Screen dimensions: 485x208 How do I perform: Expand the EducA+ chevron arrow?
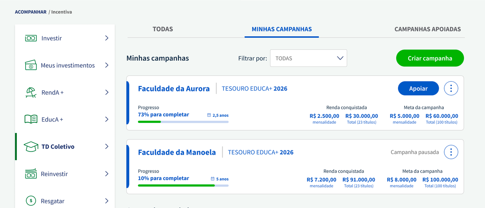pyautogui.click(x=107, y=119)
